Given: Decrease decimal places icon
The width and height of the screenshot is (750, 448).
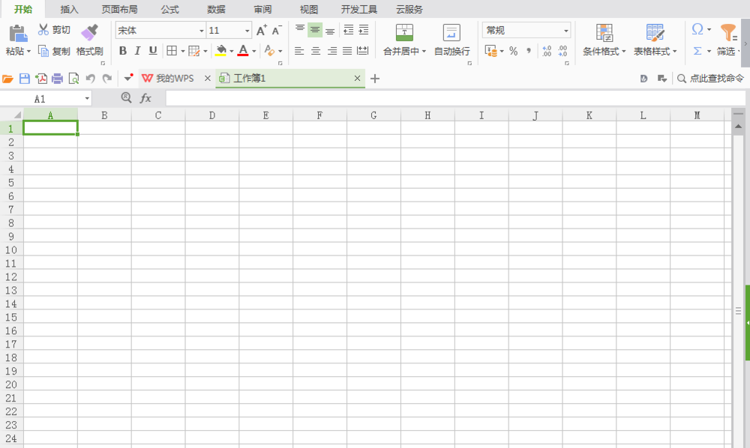Looking at the screenshot, I should [563, 51].
